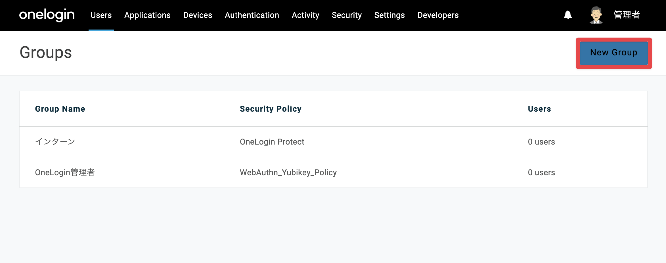Screen dimensions: 666x263
Task: Open the Developers menu
Action: point(438,15)
